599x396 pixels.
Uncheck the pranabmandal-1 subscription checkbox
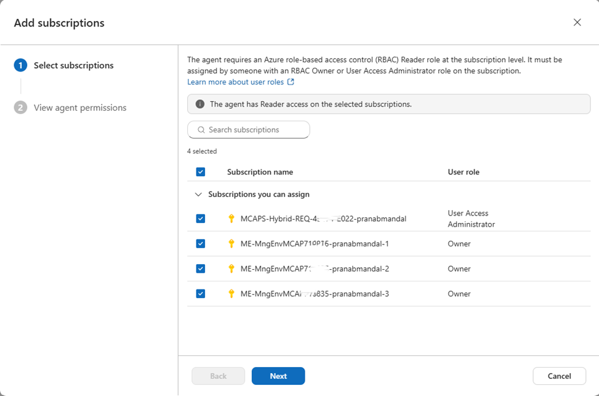point(200,244)
